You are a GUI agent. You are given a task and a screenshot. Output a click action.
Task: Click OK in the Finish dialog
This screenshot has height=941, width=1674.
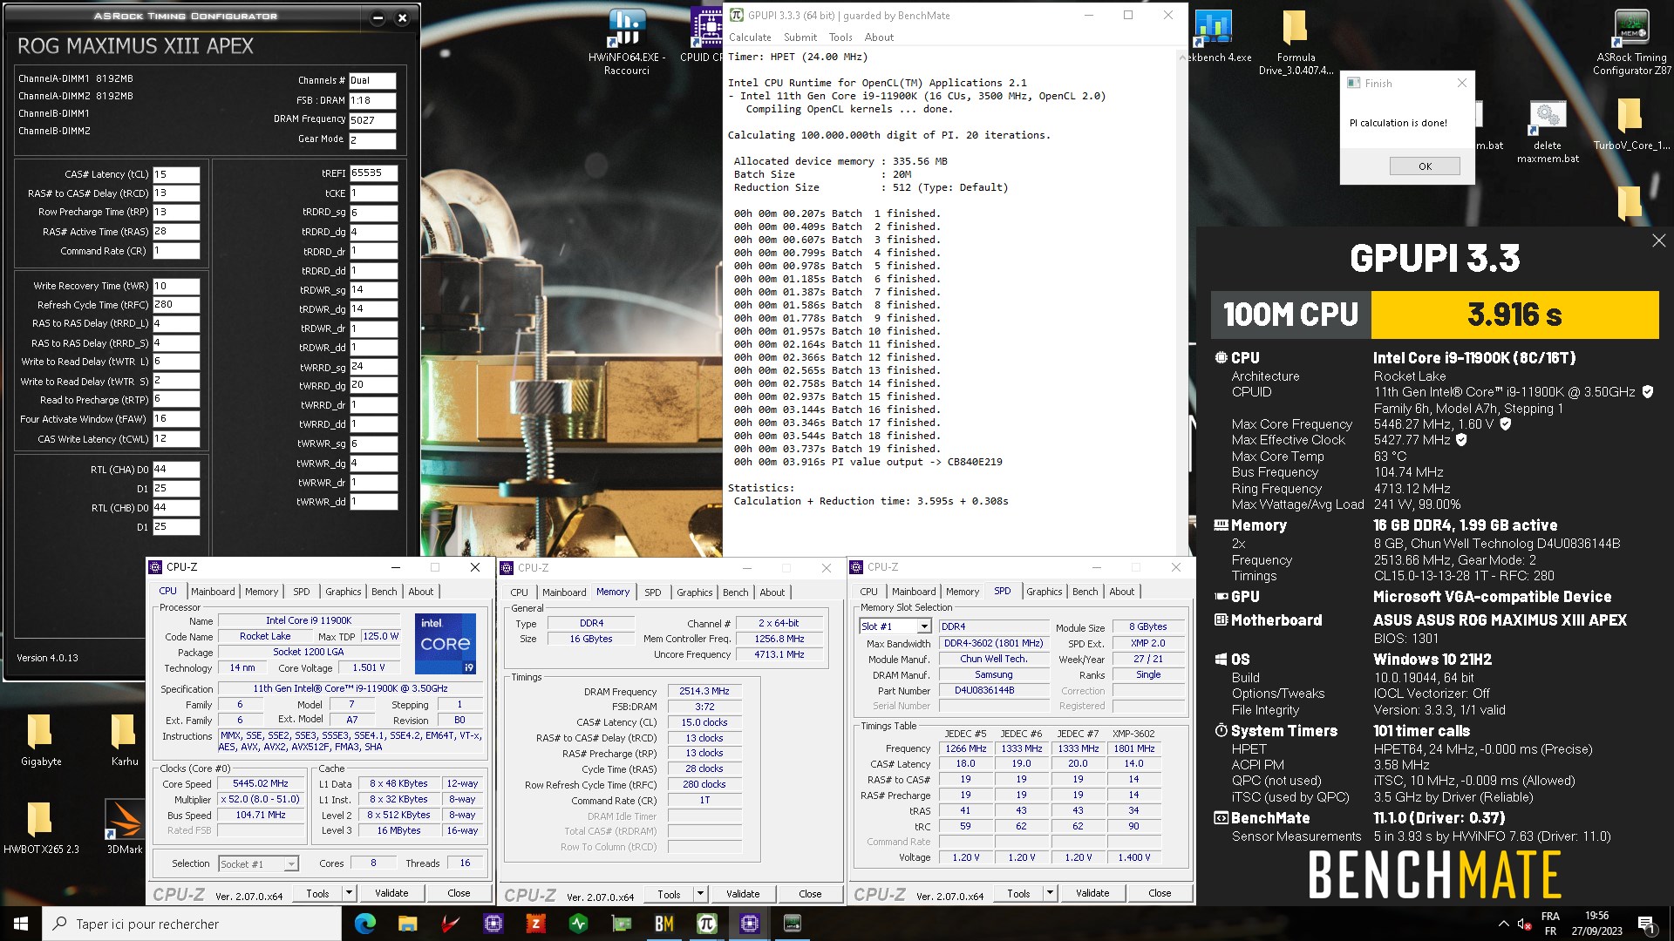click(1425, 166)
